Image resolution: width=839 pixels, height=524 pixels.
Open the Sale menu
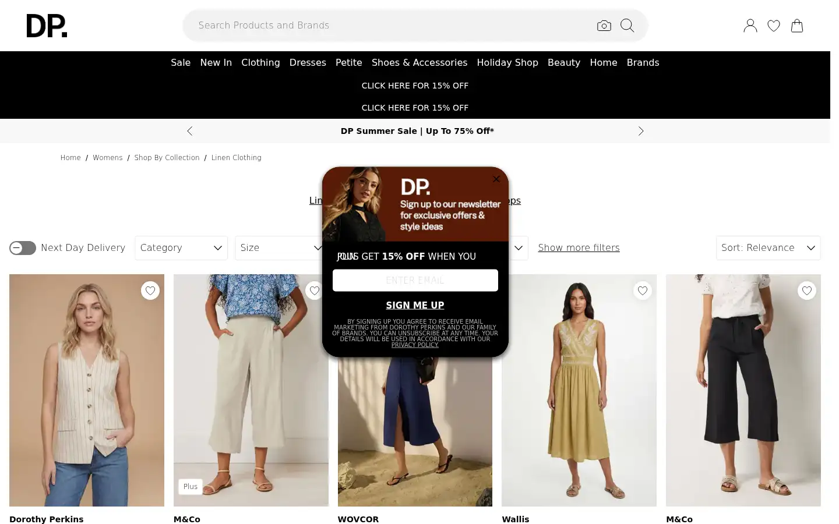pos(181,62)
